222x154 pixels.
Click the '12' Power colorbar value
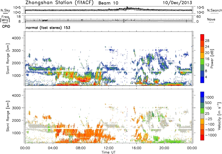tap(207, 65)
